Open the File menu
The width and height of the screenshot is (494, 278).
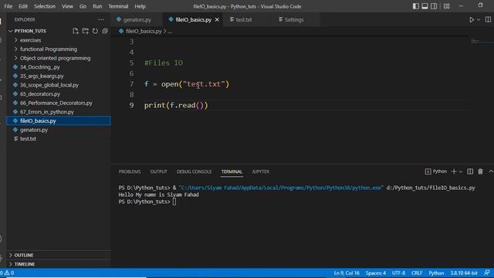(8, 6)
